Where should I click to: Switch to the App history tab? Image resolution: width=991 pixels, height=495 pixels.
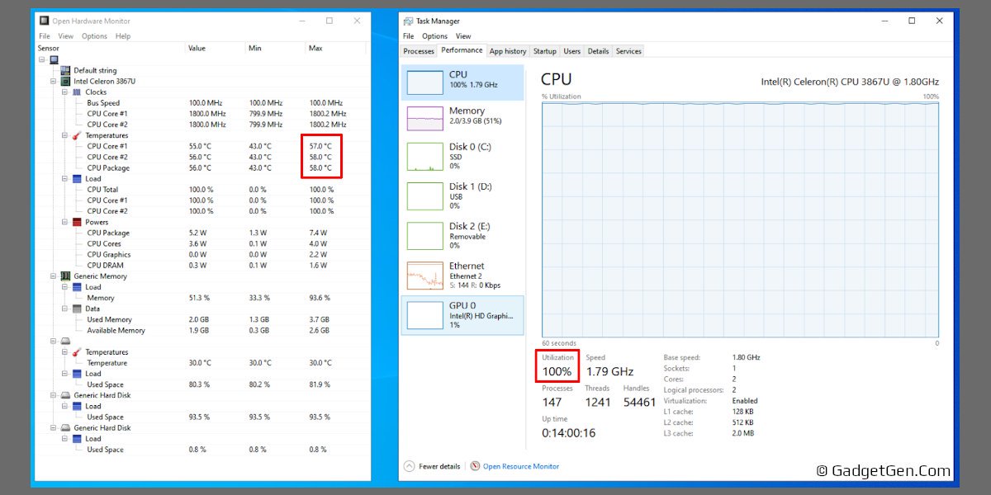[x=508, y=51]
